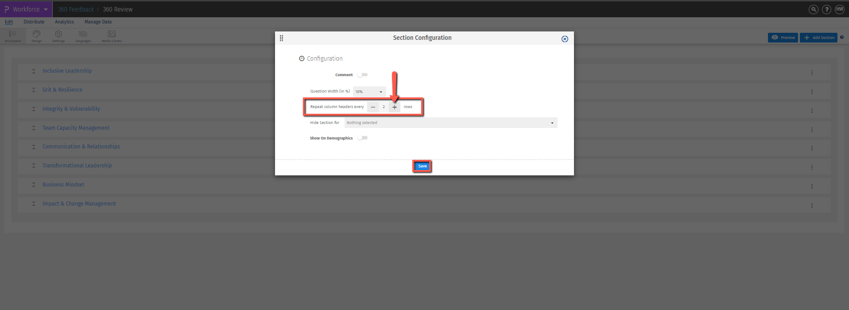849x310 pixels.
Task: Click the Add Section button
Action: coord(818,38)
